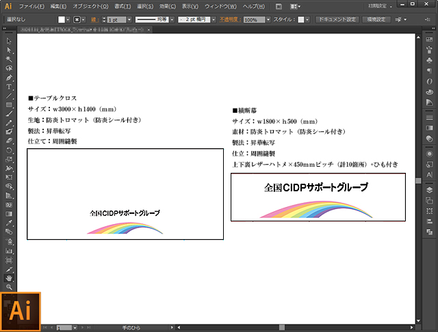Launch Adobe Bridge from the menu bar

(279, 6)
